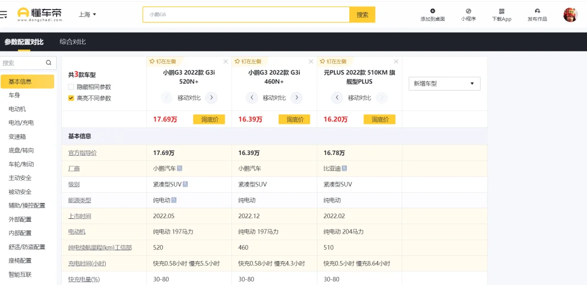Screen dimensions: 587x285
Task: Click 询底价 for 16.39万 model
Action: coord(294,120)
